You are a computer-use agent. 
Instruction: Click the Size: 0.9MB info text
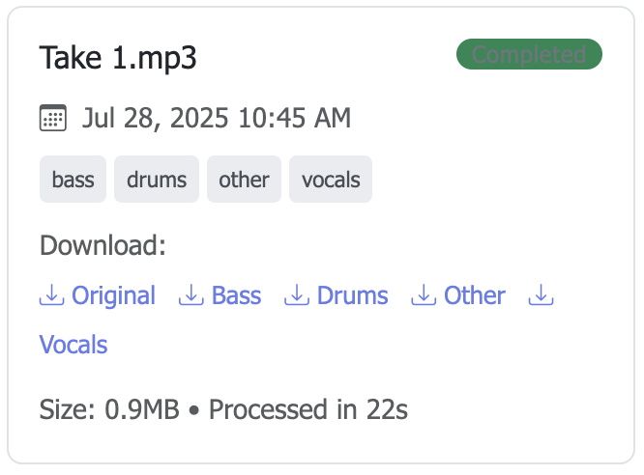coord(109,409)
